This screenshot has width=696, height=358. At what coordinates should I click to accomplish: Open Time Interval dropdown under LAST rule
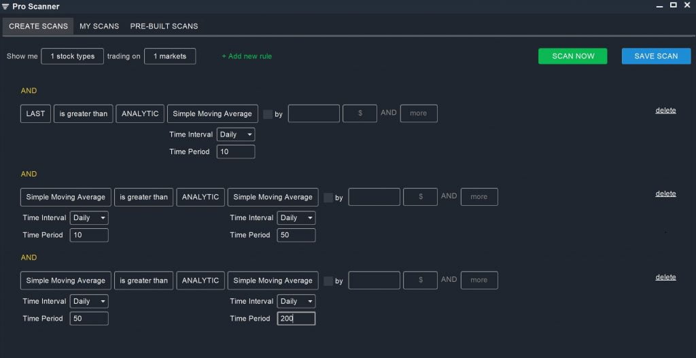(236, 135)
